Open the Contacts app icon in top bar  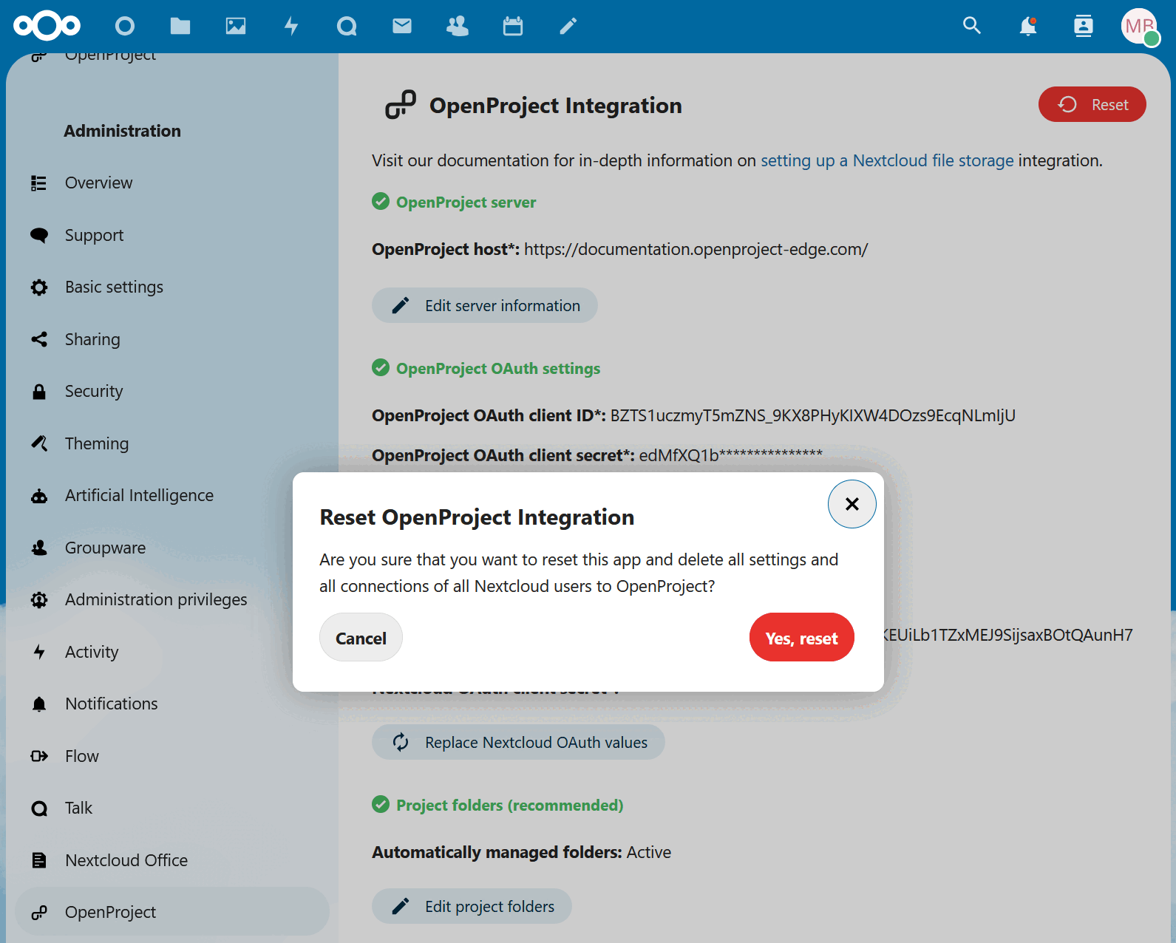click(x=458, y=27)
